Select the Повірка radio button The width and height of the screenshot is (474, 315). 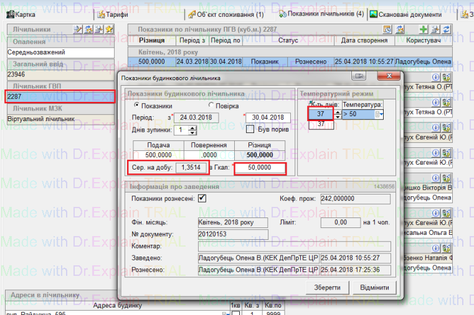[211, 106]
